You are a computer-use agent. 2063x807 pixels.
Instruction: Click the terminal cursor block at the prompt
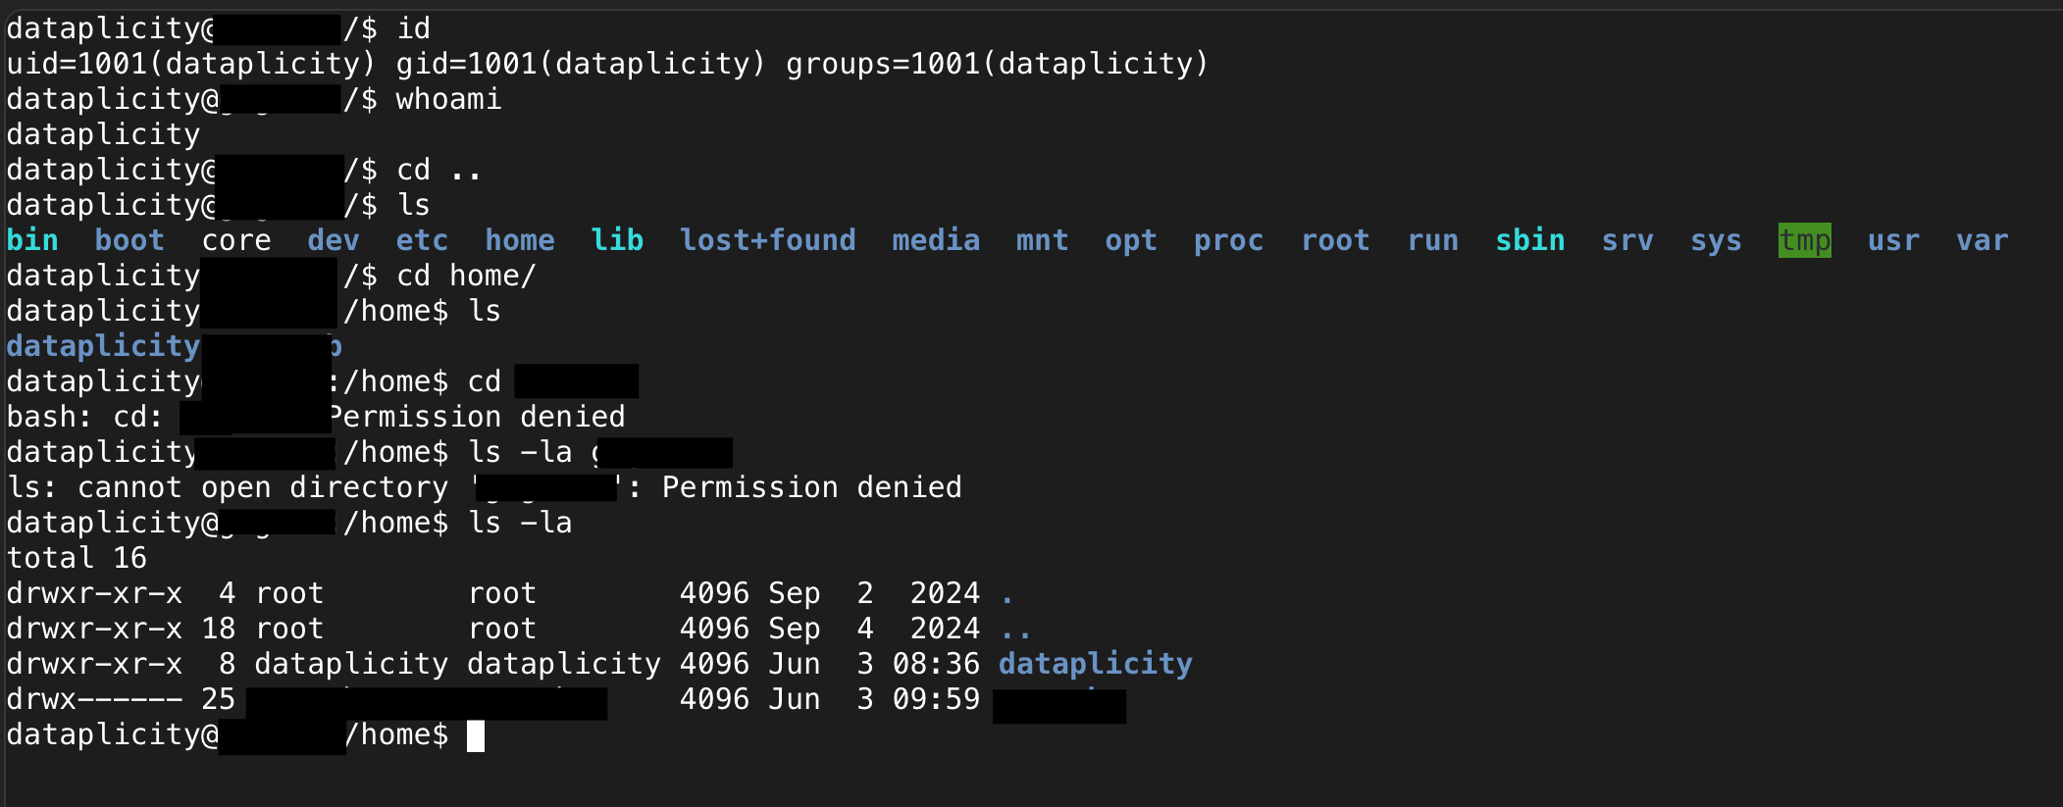tap(476, 735)
